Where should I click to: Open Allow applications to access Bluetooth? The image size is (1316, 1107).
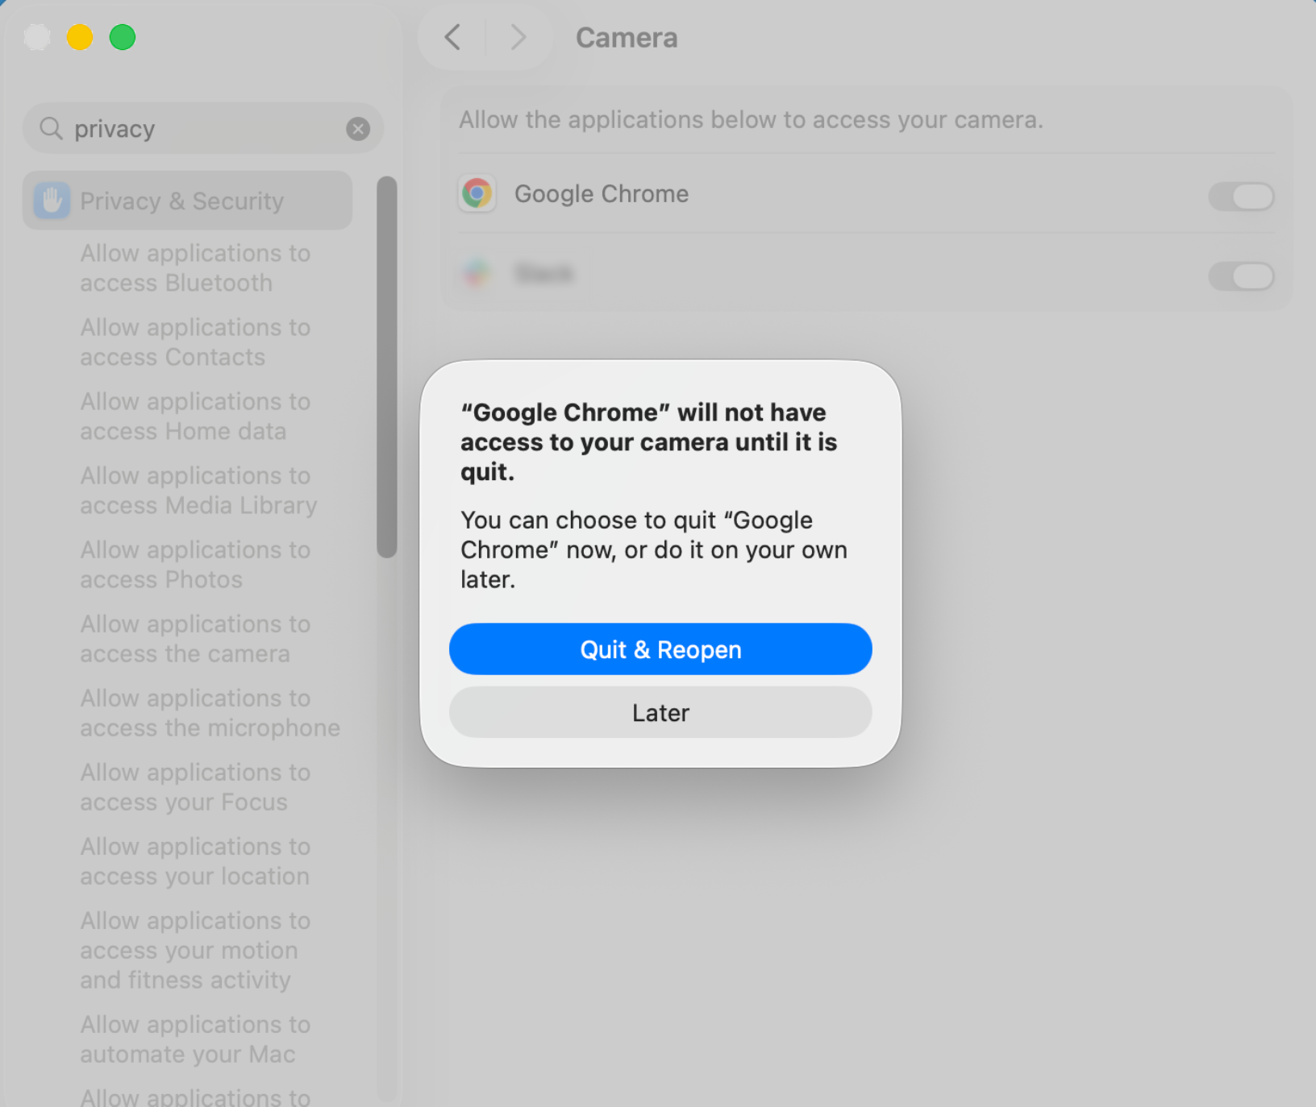coord(195,268)
